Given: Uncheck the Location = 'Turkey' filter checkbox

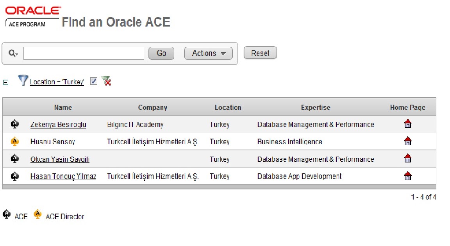Looking at the screenshot, I should [x=93, y=81].
